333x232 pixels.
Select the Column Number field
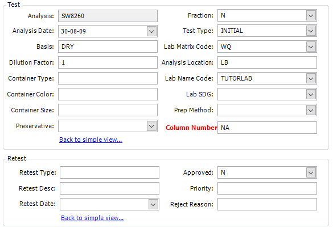click(x=267, y=128)
